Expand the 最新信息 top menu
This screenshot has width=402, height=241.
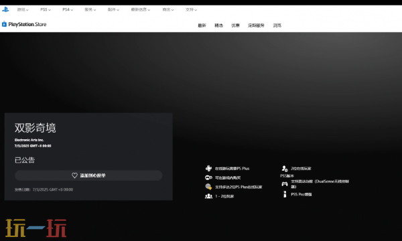click(141, 10)
